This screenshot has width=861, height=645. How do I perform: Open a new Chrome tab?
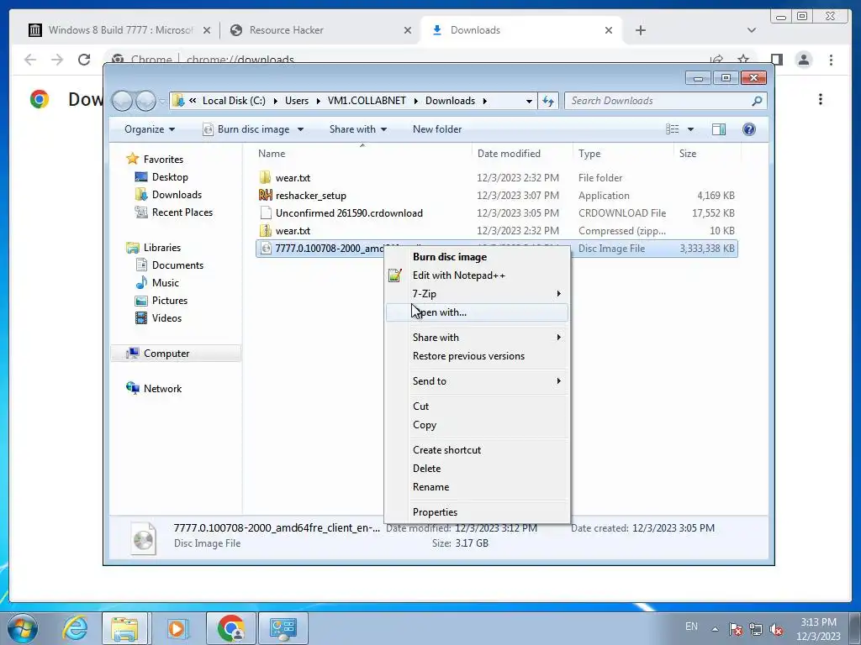[640, 30]
